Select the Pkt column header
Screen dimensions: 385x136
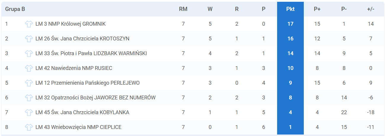[x=290, y=9]
